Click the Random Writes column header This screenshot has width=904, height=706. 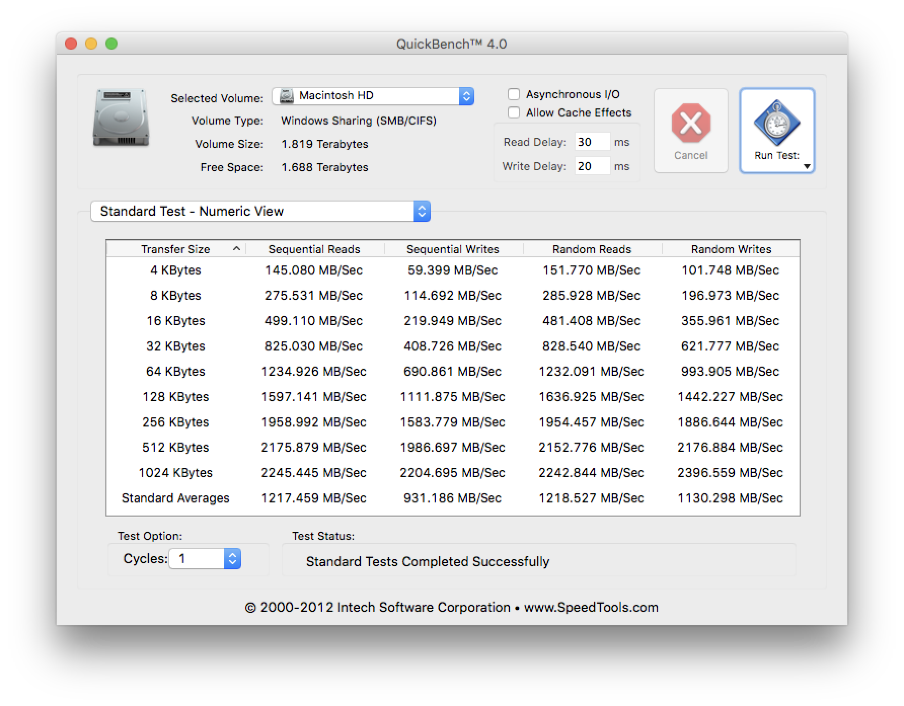coord(731,249)
